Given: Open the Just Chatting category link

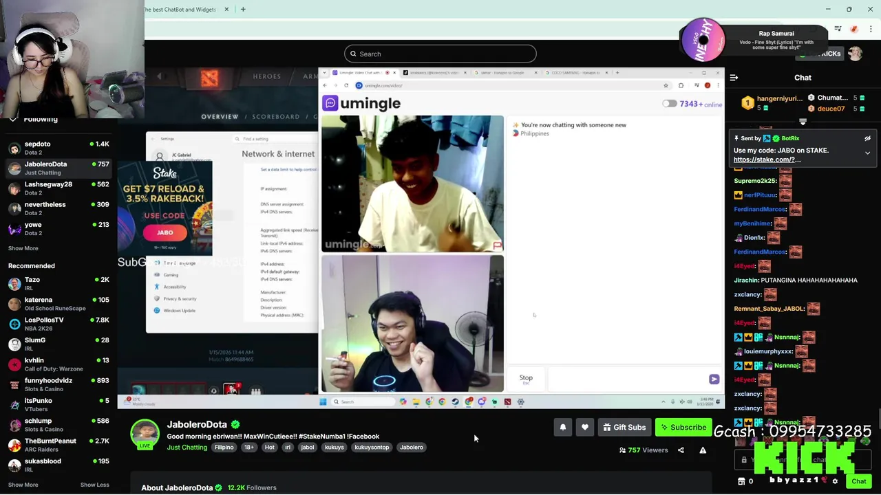Looking at the screenshot, I should click(187, 448).
